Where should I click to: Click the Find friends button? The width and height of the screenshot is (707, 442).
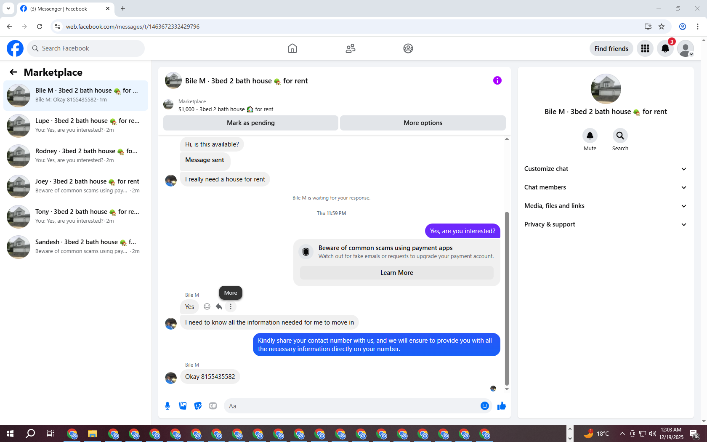tap(611, 48)
